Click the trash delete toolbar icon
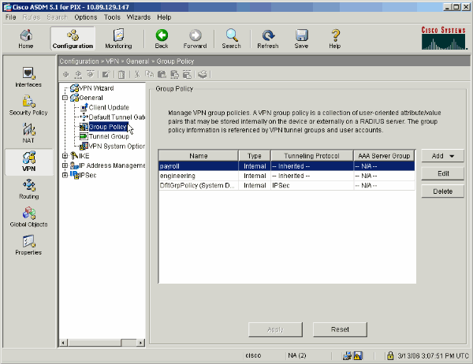This screenshot has width=473, height=364. point(121,74)
